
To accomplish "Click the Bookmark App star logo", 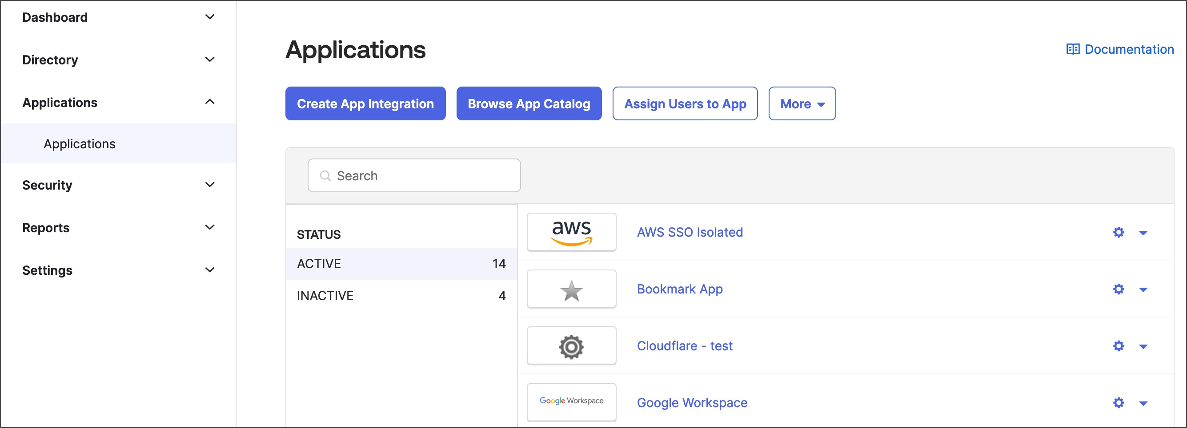I will tap(571, 289).
